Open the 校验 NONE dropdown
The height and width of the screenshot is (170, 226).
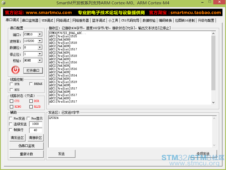pos(40,60)
